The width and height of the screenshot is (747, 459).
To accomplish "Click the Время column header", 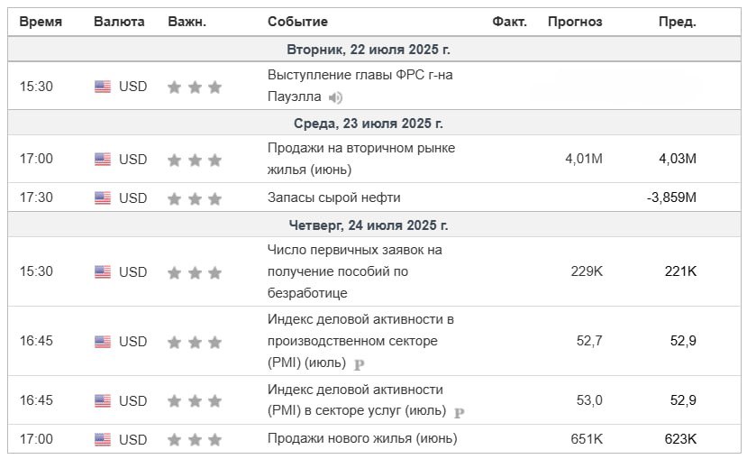I will 41,22.
